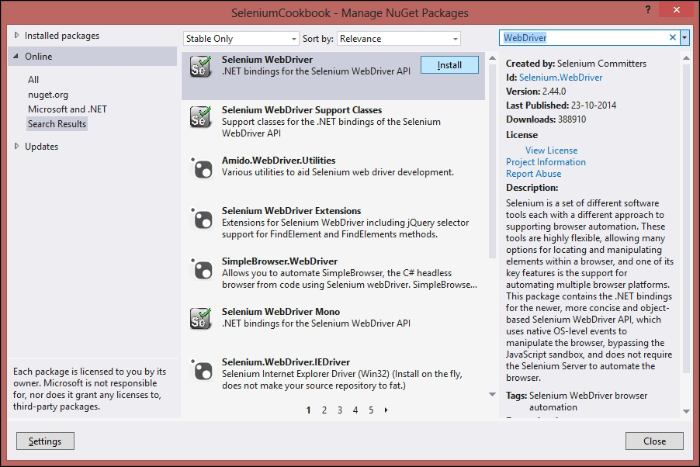
Task: Open the search box dropdown arrow
Action: pyautogui.click(x=684, y=38)
